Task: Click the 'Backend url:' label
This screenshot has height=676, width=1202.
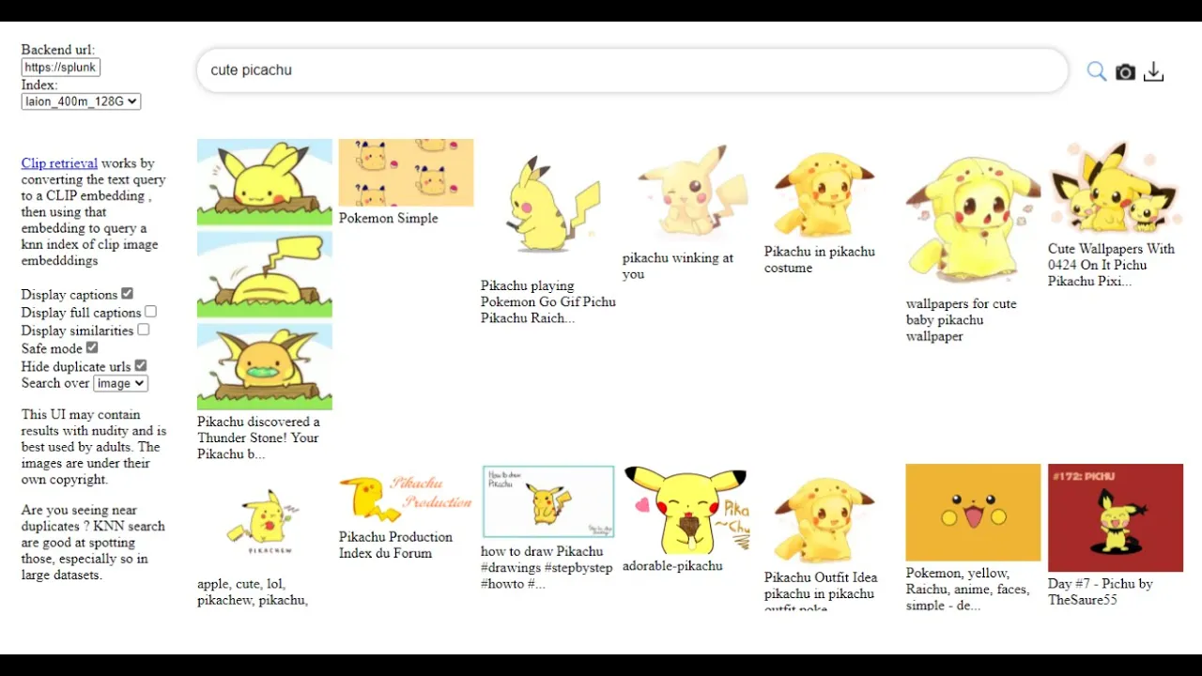Action: click(x=58, y=50)
